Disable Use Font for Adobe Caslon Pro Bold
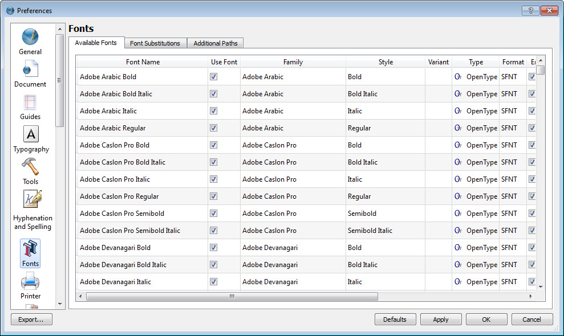 point(214,145)
